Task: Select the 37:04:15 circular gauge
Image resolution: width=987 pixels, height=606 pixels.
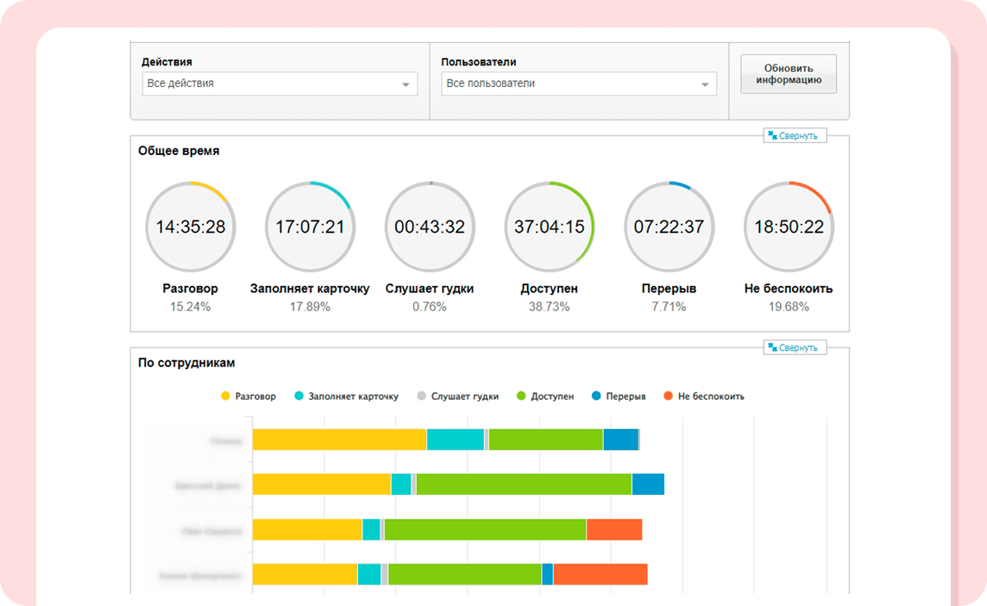Action: tap(550, 227)
